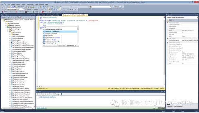Open the SQL Source Control toolbar item

point(8,12)
